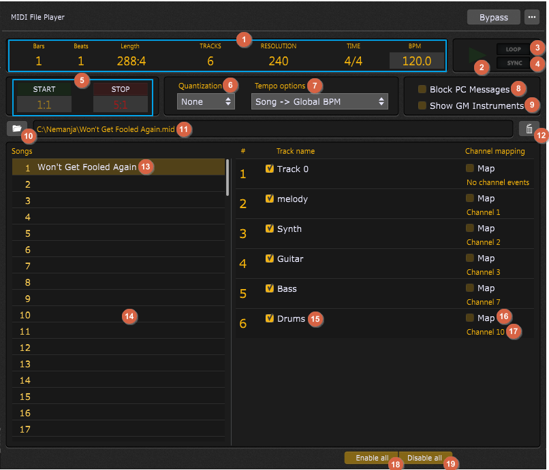This screenshot has height=470, width=549.
Task: Click the Track name column header
Action: tap(296, 151)
